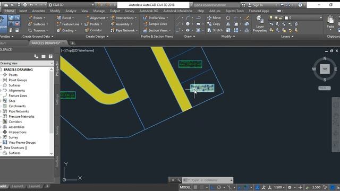
Task: Open the Toolbox vertical tab
Action: [57, 161]
